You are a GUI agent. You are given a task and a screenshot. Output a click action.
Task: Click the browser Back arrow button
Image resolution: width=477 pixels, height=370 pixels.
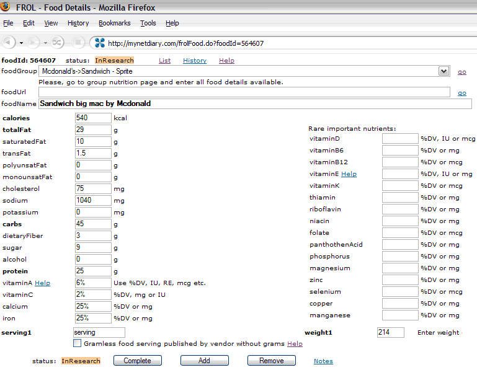tap(9, 43)
